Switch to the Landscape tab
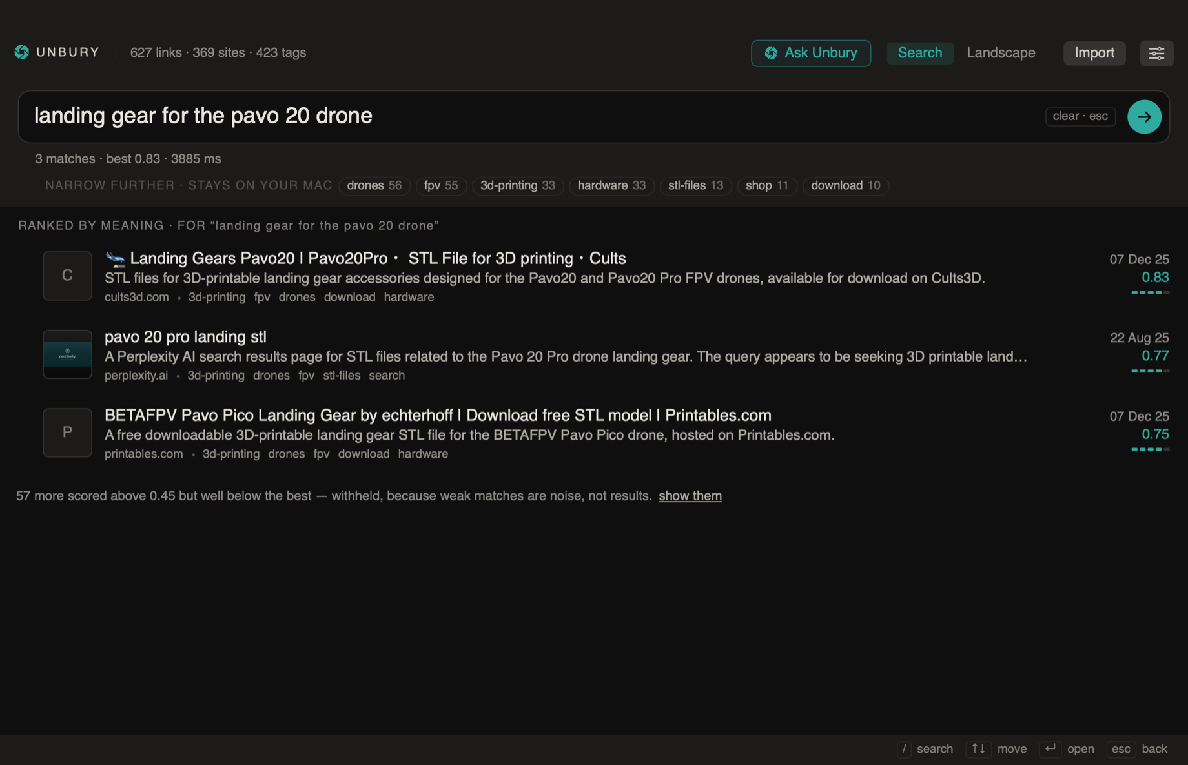The height and width of the screenshot is (765, 1188). click(x=1001, y=53)
